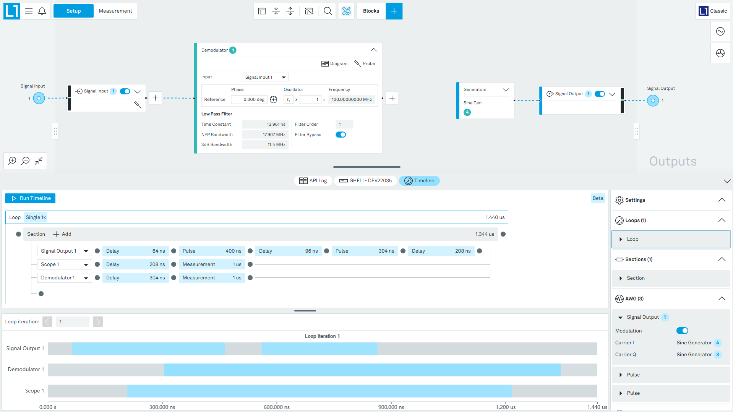Click the Probe tool in Demodulator
Image resolution: width=733 pixels, height=412 pixels.
(x=365, y=63)
